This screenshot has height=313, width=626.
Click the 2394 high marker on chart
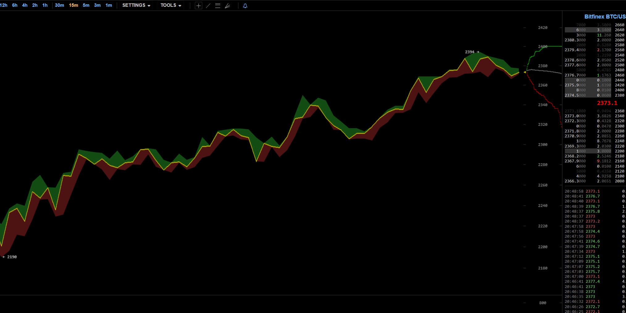[472, 52]
